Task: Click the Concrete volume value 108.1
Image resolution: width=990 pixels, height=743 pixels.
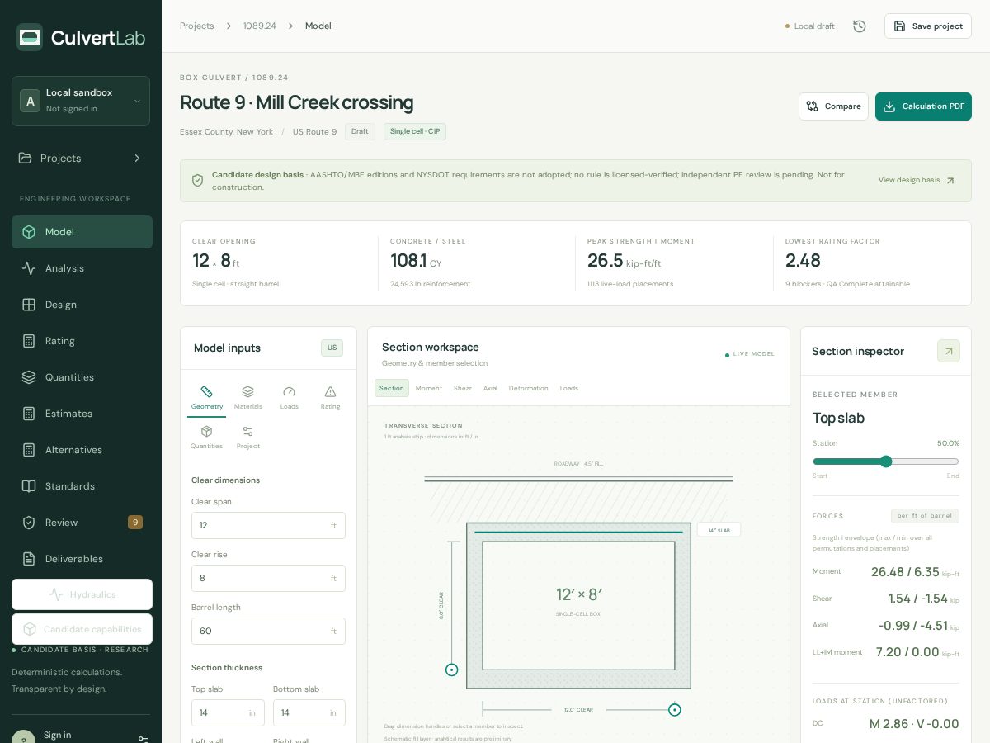Action: click(408, 261)
